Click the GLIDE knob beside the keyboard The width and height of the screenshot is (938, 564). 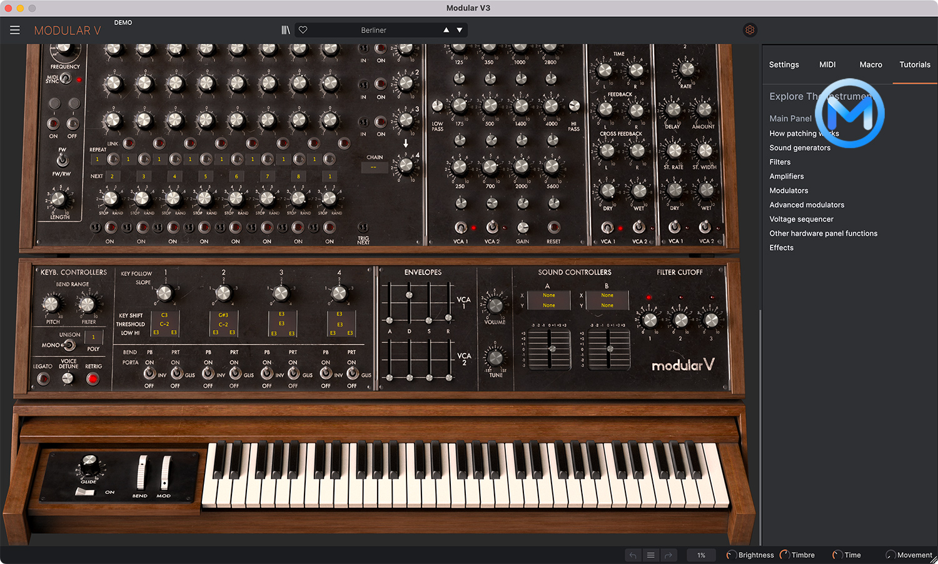click(89, 465)
